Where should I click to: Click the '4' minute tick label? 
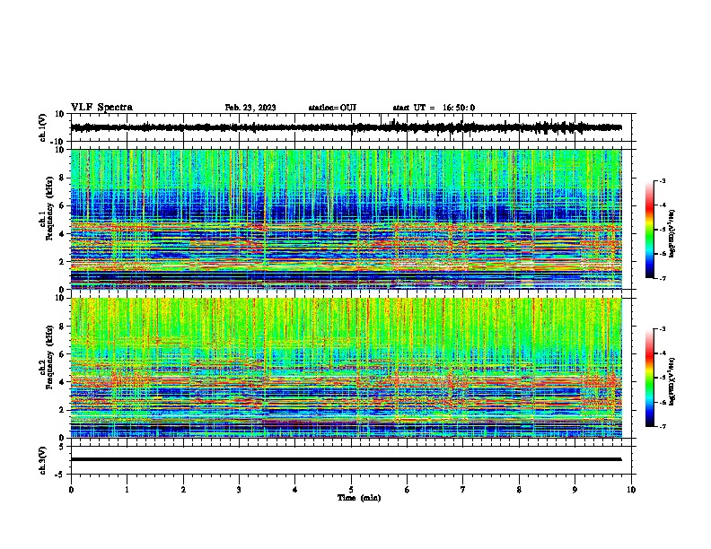pos(294,490)
